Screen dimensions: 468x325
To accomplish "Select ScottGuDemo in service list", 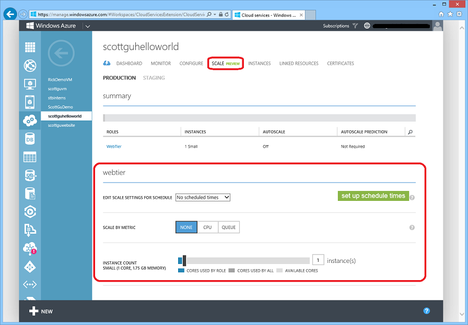I will tap(60, 107).
